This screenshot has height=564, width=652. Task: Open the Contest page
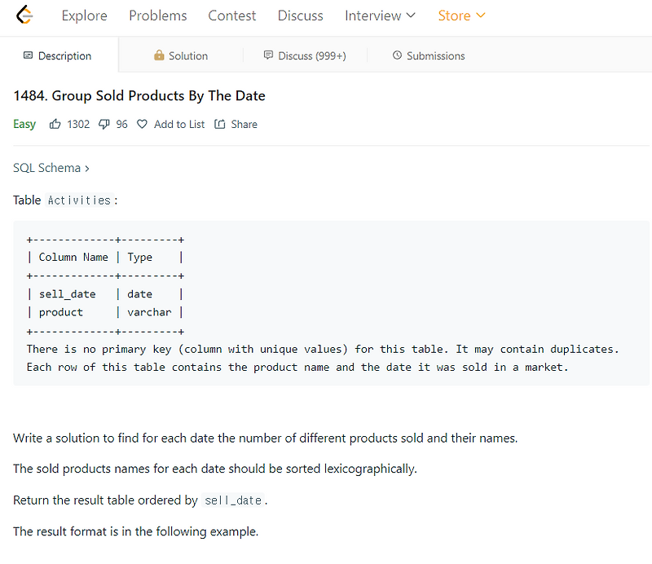231,15
